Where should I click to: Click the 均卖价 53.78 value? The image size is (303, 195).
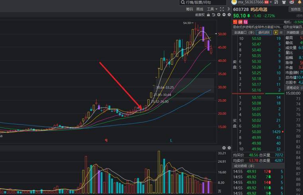(253, 161)
